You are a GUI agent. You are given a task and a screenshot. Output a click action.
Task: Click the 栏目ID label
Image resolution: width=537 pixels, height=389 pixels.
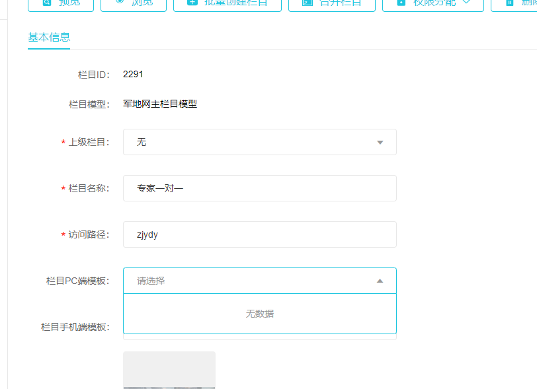tap(94, 75)
